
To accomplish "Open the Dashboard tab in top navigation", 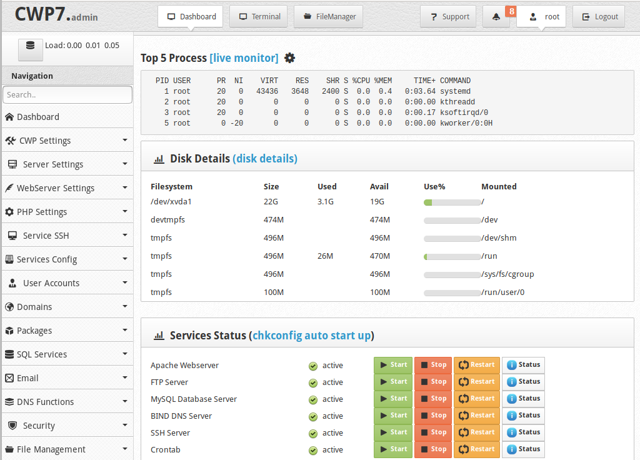I will click(190, 17).
